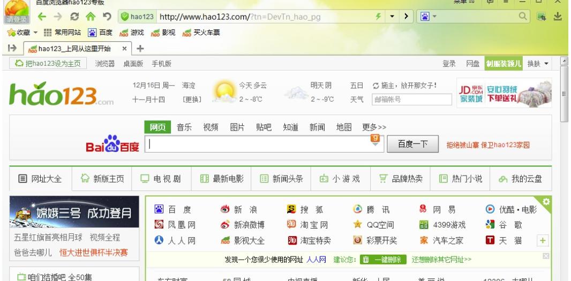Open 拒绝被山寨 保卫hao123家园 link
The image size is (571, 281).
click(x=488, y=145)
